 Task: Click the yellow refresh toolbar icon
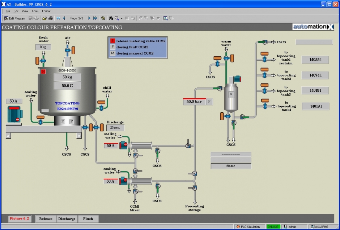pos(103,18)
